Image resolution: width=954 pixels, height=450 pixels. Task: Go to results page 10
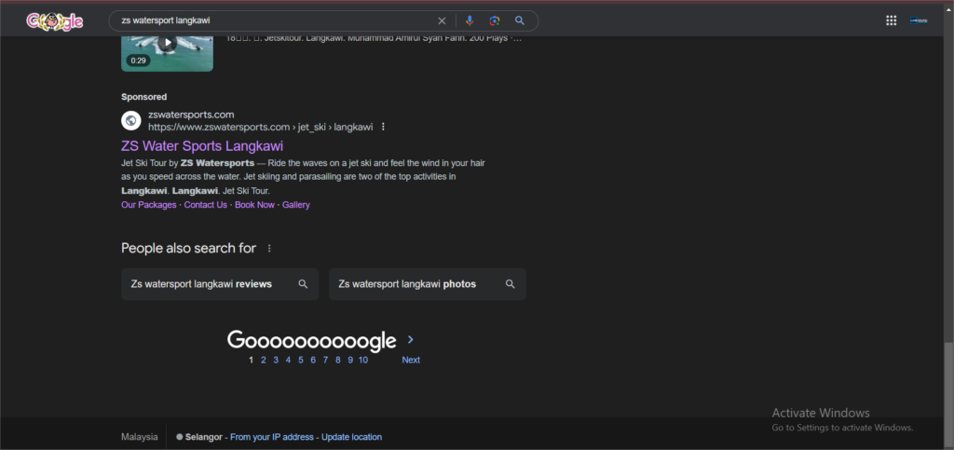tap(363, 360)
